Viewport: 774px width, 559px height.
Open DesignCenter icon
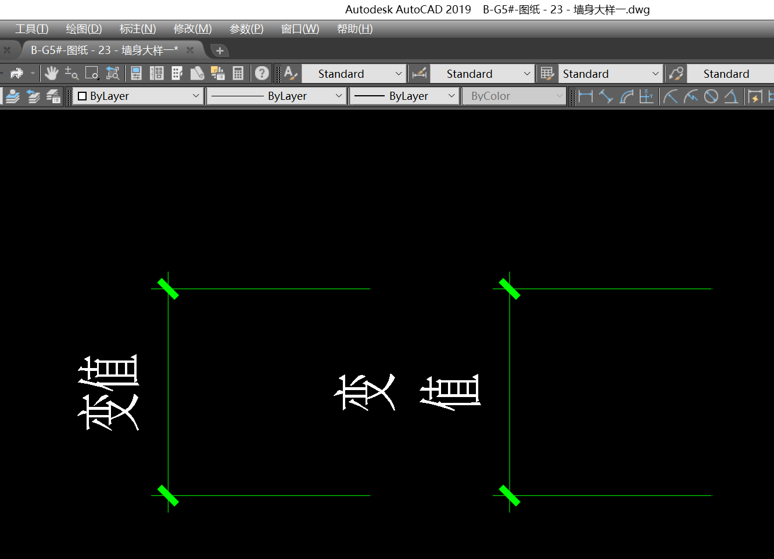(x=156, y=73)
